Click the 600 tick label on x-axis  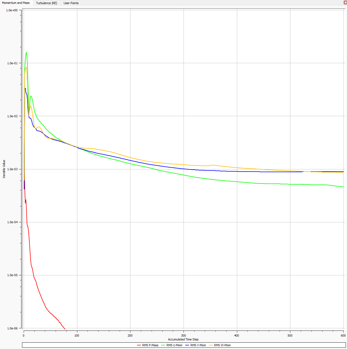point(343,335)
